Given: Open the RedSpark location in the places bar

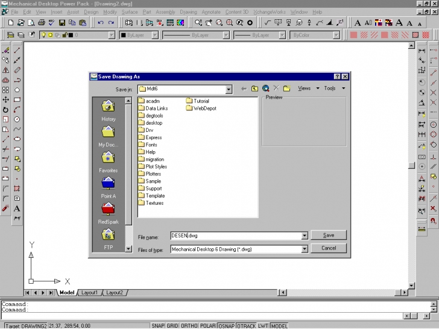Looking at the screenshot, I should [109, 214].
